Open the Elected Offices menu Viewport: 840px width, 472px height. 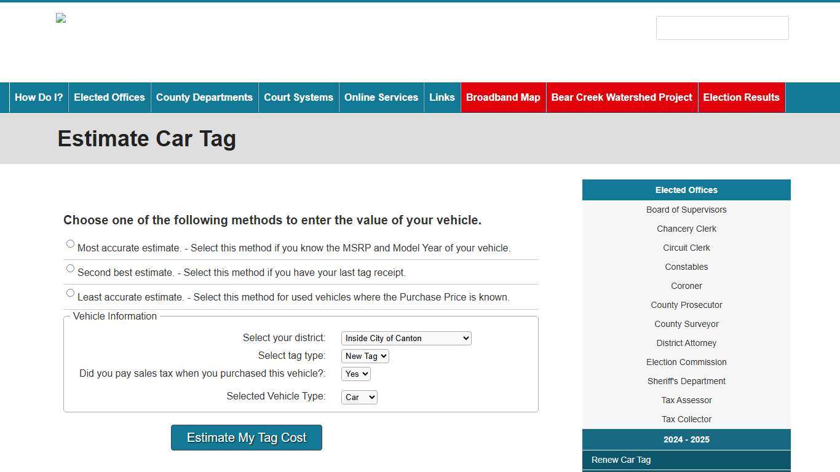[109, 97]
